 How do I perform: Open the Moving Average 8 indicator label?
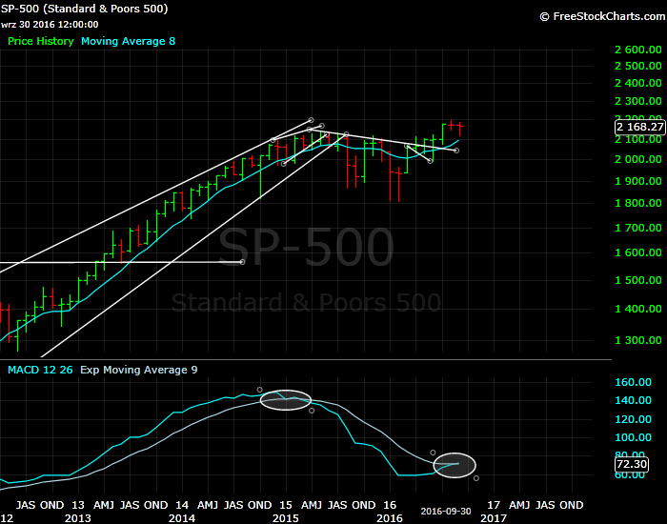128,41
